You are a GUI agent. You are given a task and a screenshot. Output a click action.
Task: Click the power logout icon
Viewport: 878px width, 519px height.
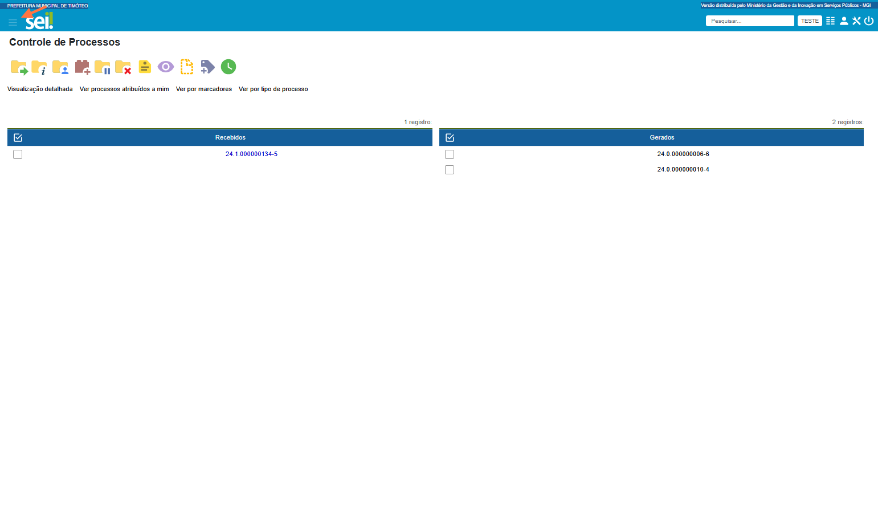click(x=869, y=21)
